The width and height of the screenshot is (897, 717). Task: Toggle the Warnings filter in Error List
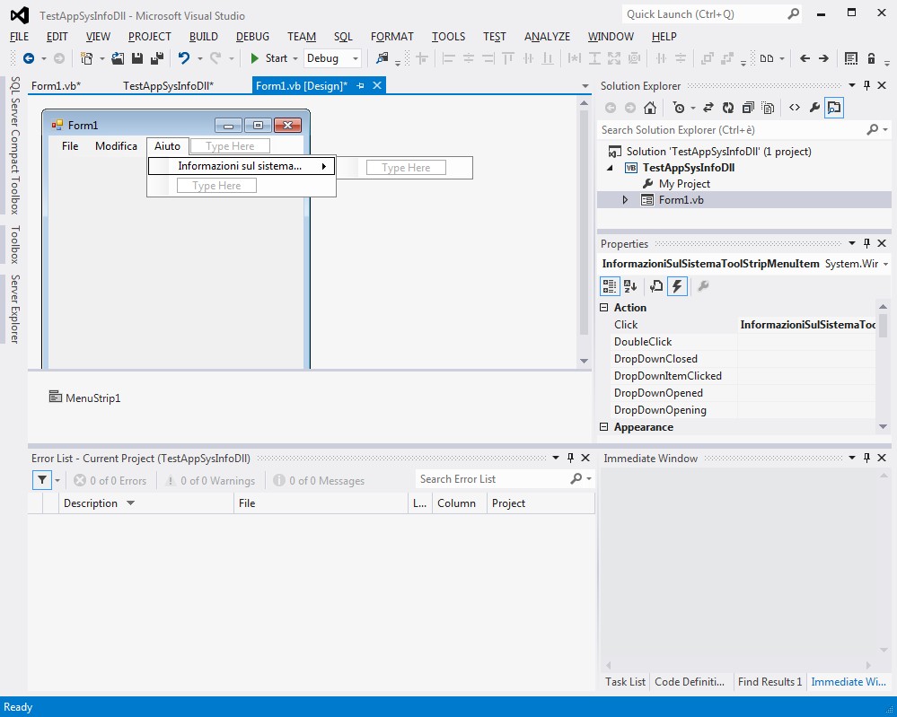[210, 481]
